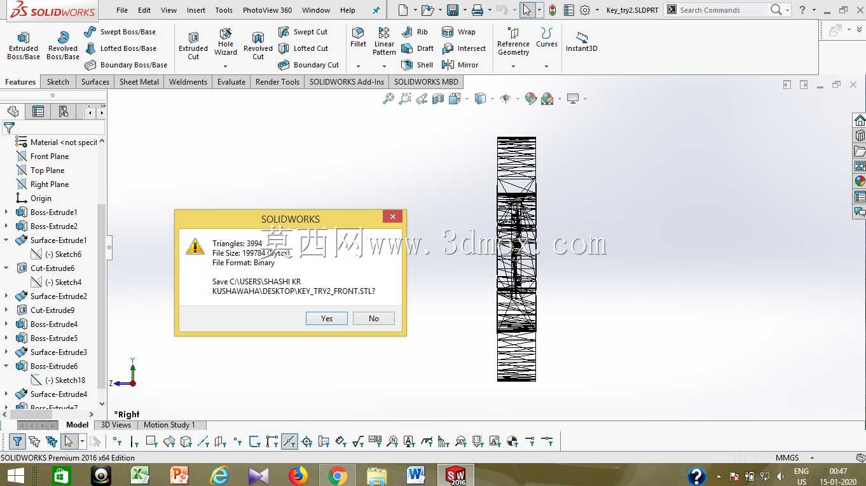The height and width of the screenshot is (486, 866).
Task: Expand the Surface-Extrude2 feature
Action: pos(6,296)
